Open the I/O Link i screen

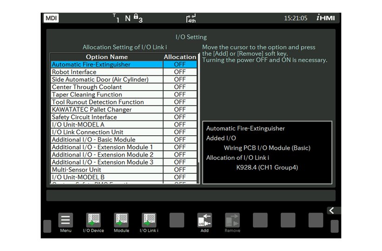click(x=149, y=220)
